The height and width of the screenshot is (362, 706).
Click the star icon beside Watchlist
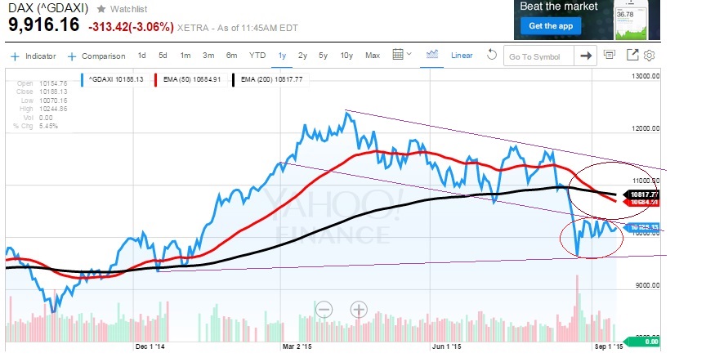point(101,8)
